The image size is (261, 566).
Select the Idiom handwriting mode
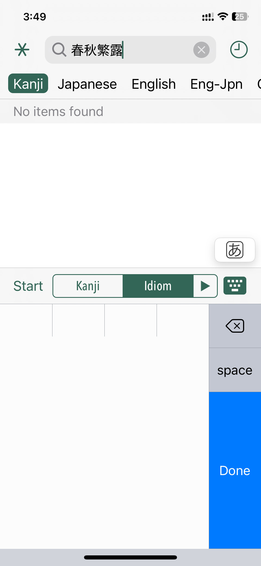158,286
